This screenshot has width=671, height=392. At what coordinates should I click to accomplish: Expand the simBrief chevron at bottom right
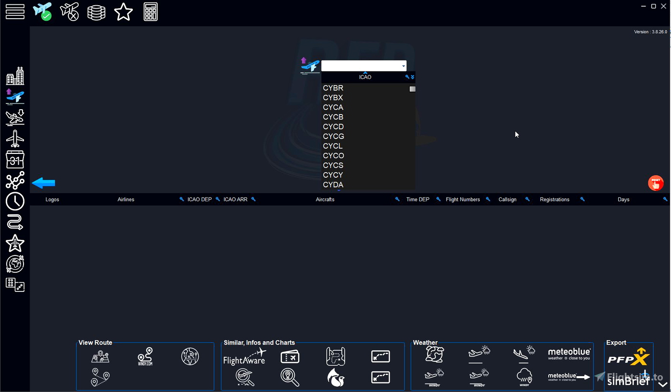(x=663, y=384)
